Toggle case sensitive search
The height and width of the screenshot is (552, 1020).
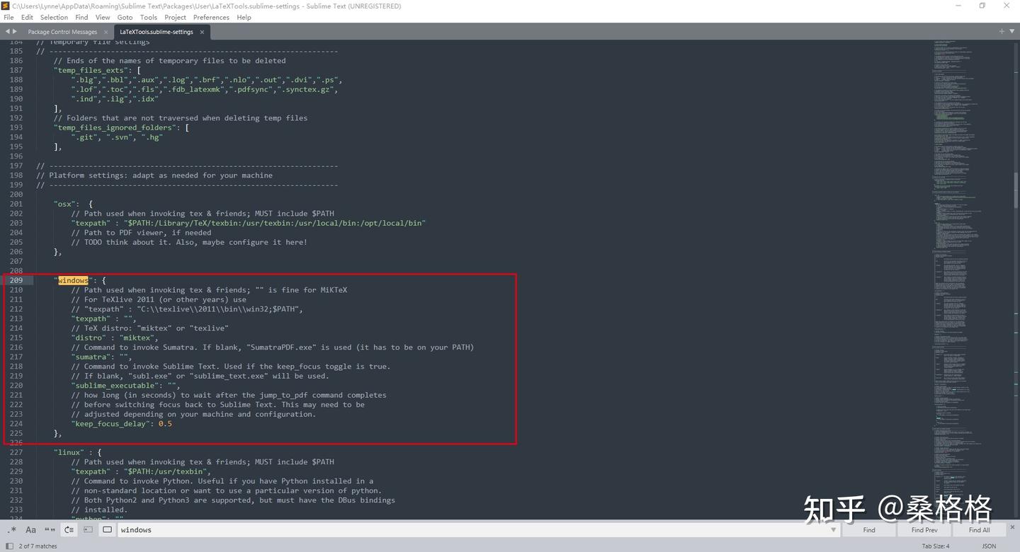31,529
